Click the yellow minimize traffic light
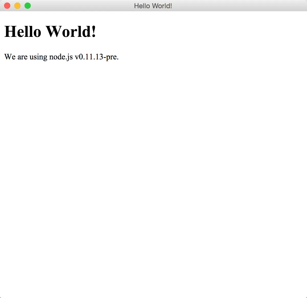Screen dimensions: 307x298 point(17,6)
